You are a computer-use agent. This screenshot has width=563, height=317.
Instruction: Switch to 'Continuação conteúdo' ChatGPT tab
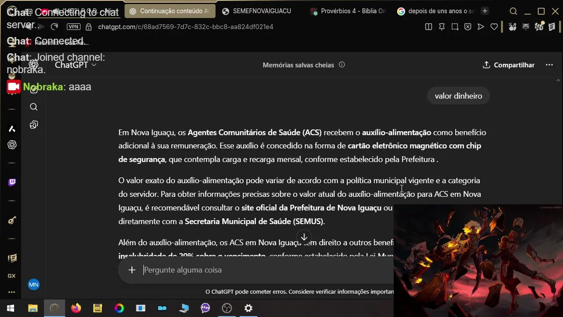pyautogui.click(x=170, y=11)
